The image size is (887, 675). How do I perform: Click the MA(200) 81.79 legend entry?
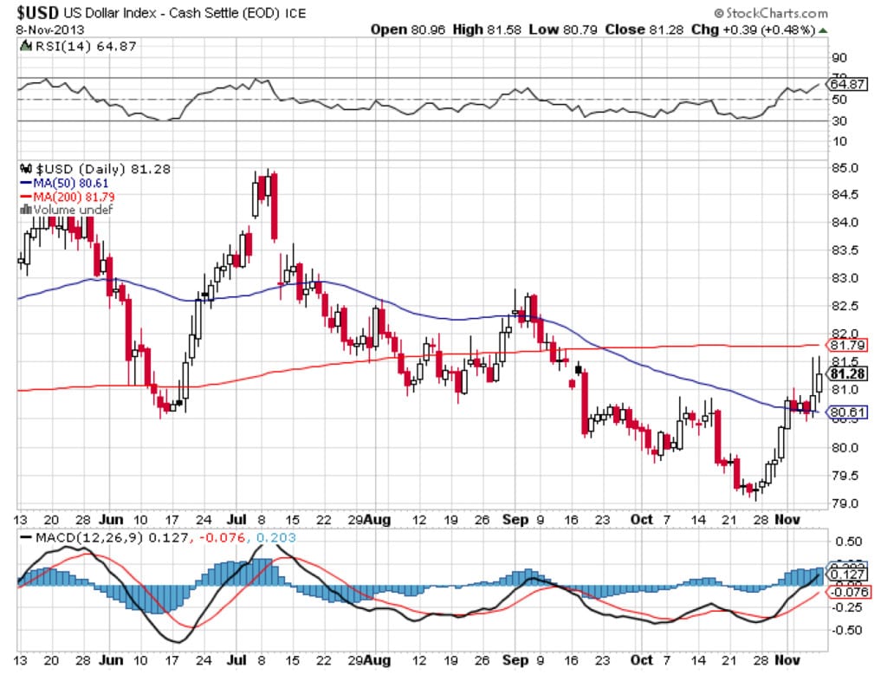74,197
